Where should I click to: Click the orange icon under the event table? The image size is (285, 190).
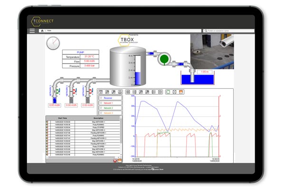(119, 161)
